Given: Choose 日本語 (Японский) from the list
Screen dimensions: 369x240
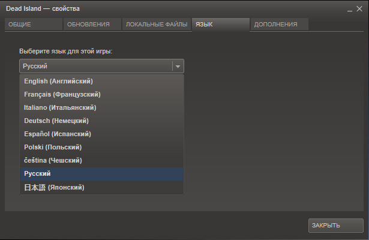Looking at the screenshot, I should 101,187.
